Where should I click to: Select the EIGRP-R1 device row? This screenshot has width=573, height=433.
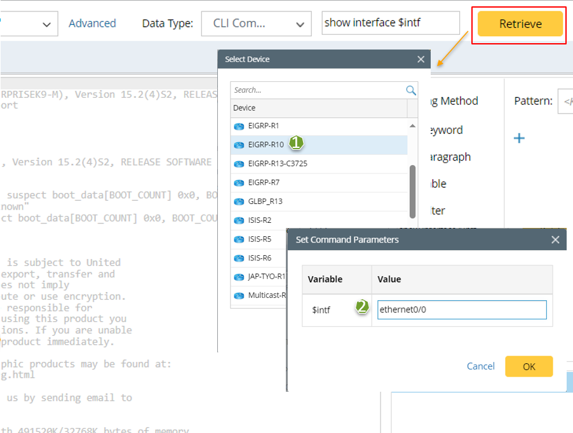(319, 126)
